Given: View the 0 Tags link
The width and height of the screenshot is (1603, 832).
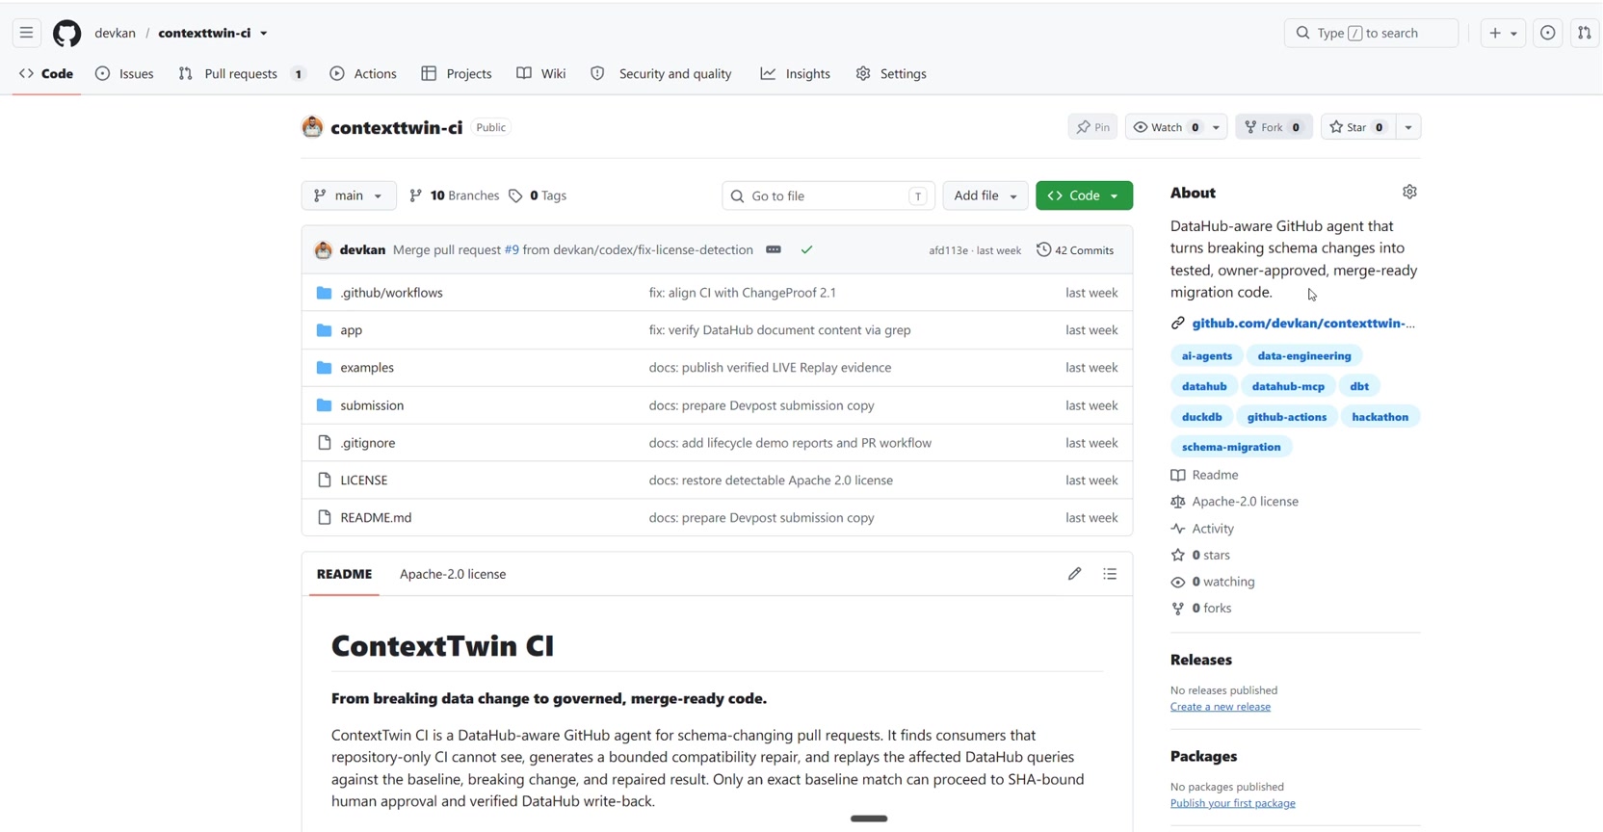Looking at the screenshot, I should pyautogui.click(x=538, y=195).
